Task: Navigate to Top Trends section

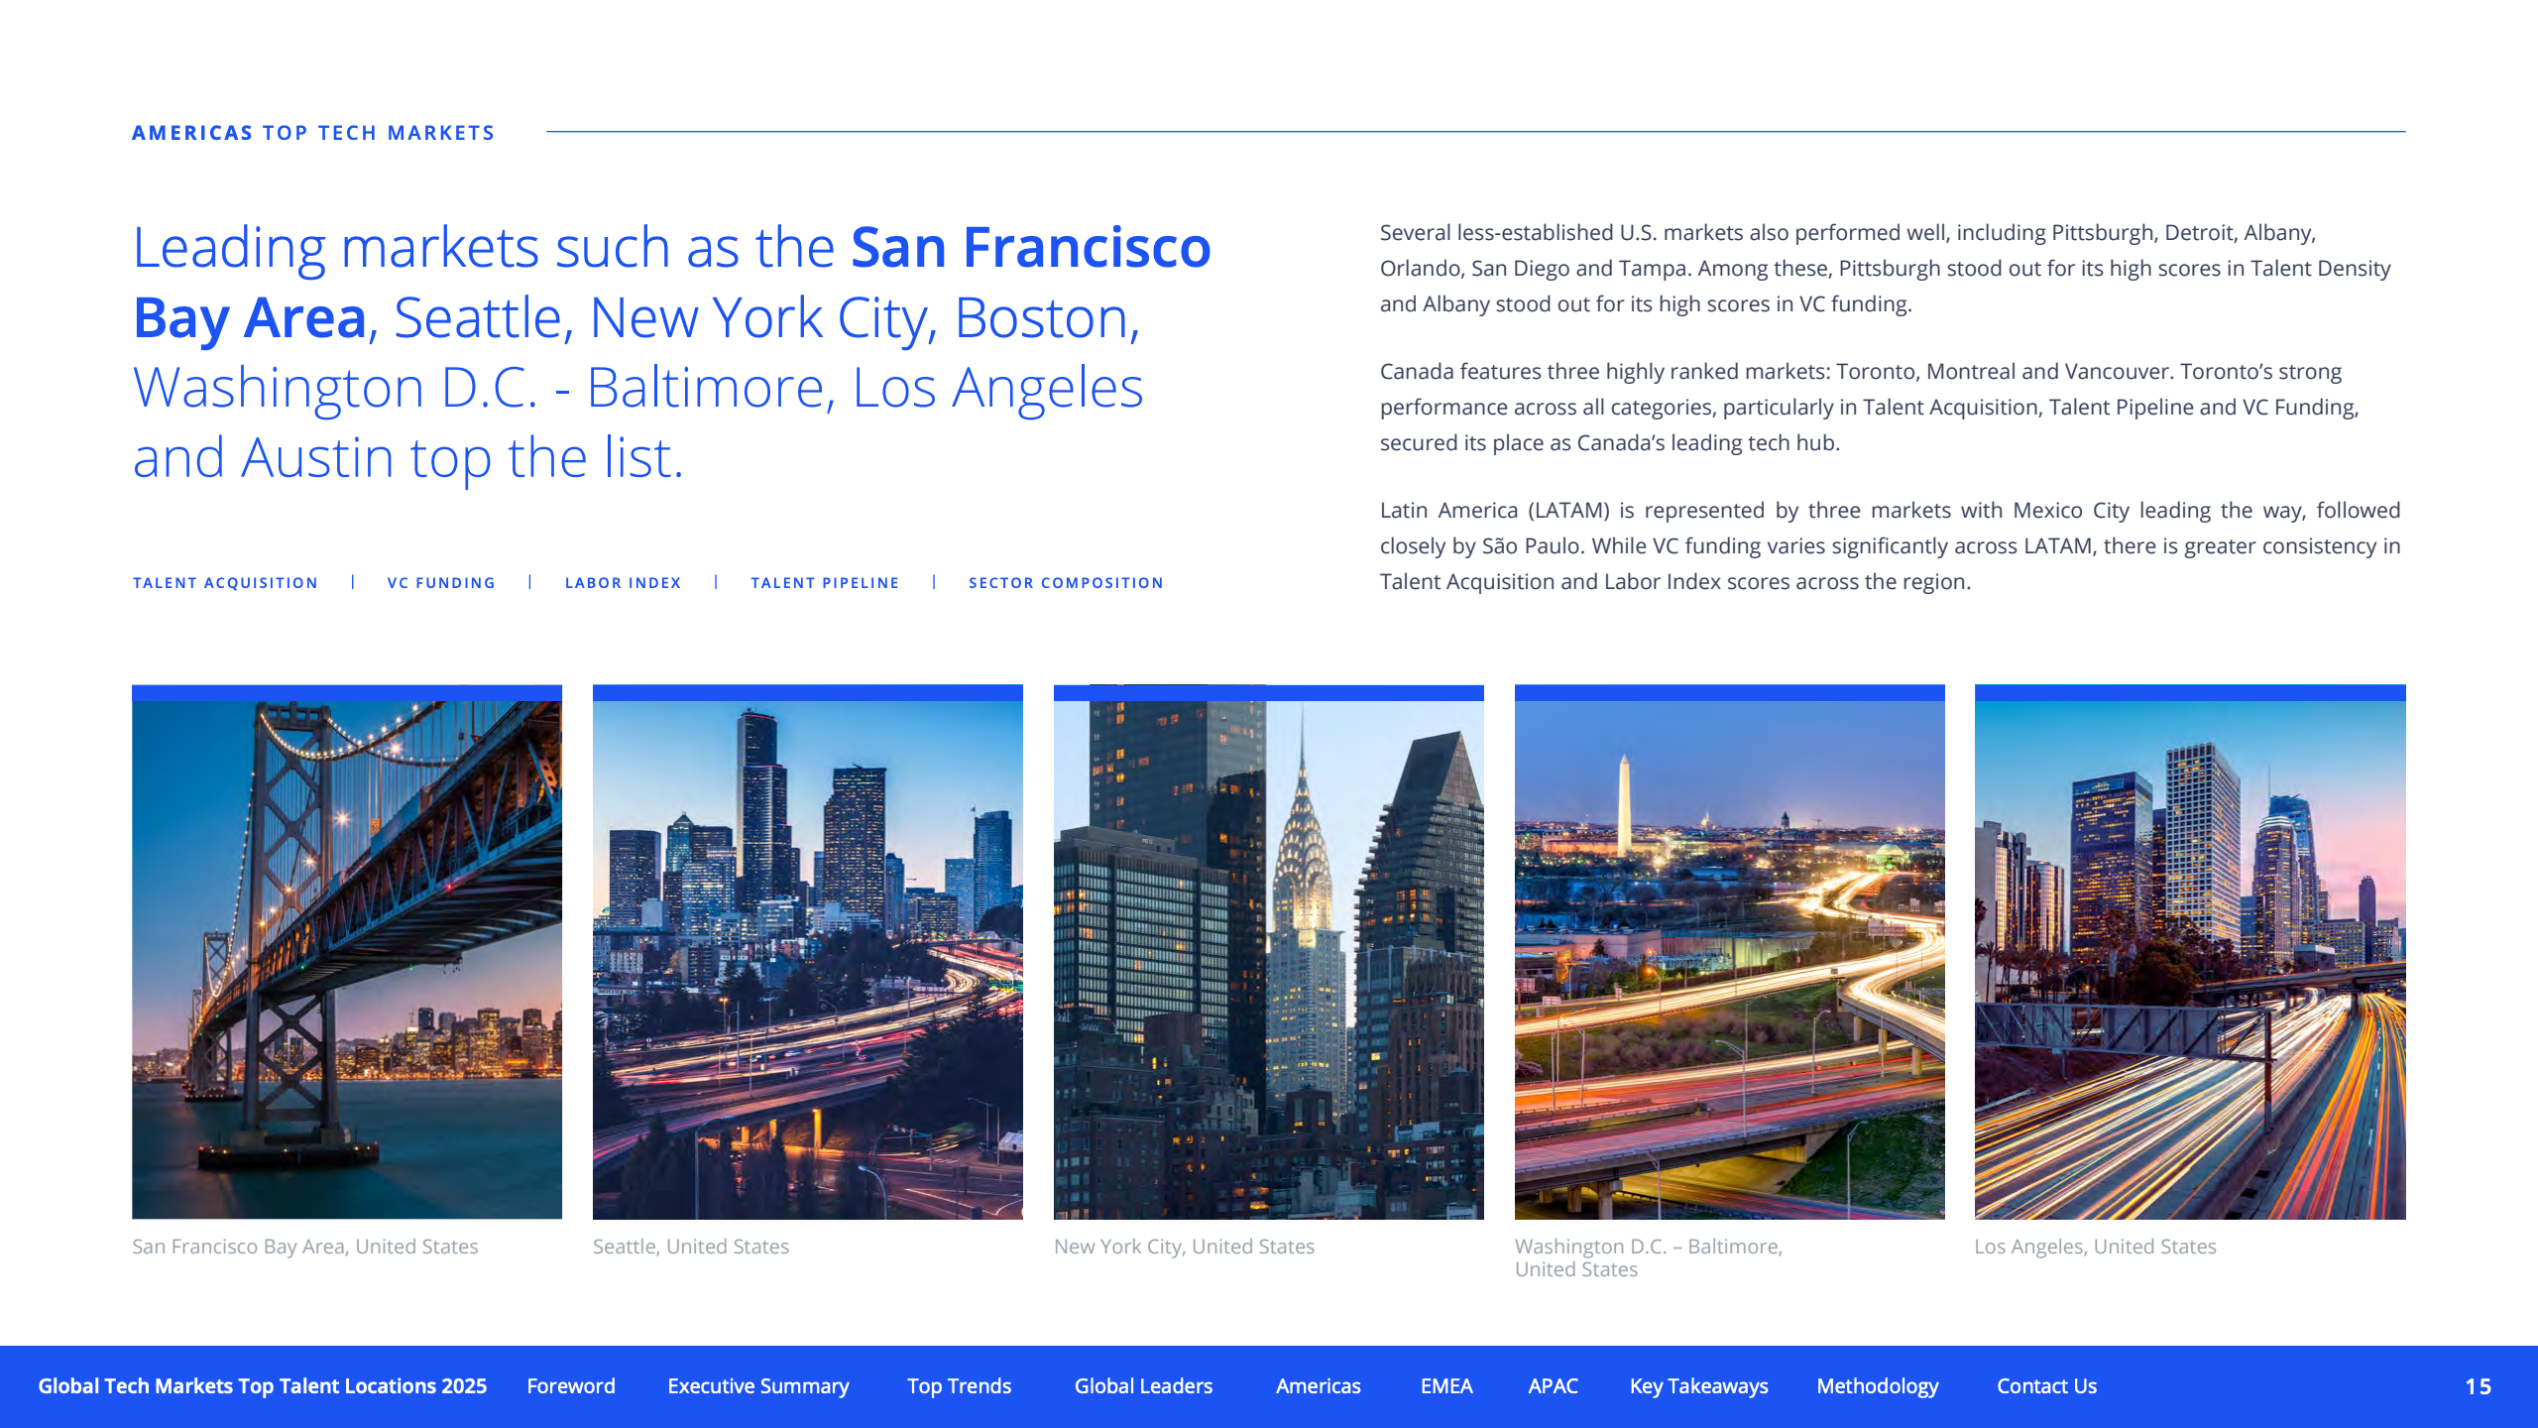Action: (959, 1385)
